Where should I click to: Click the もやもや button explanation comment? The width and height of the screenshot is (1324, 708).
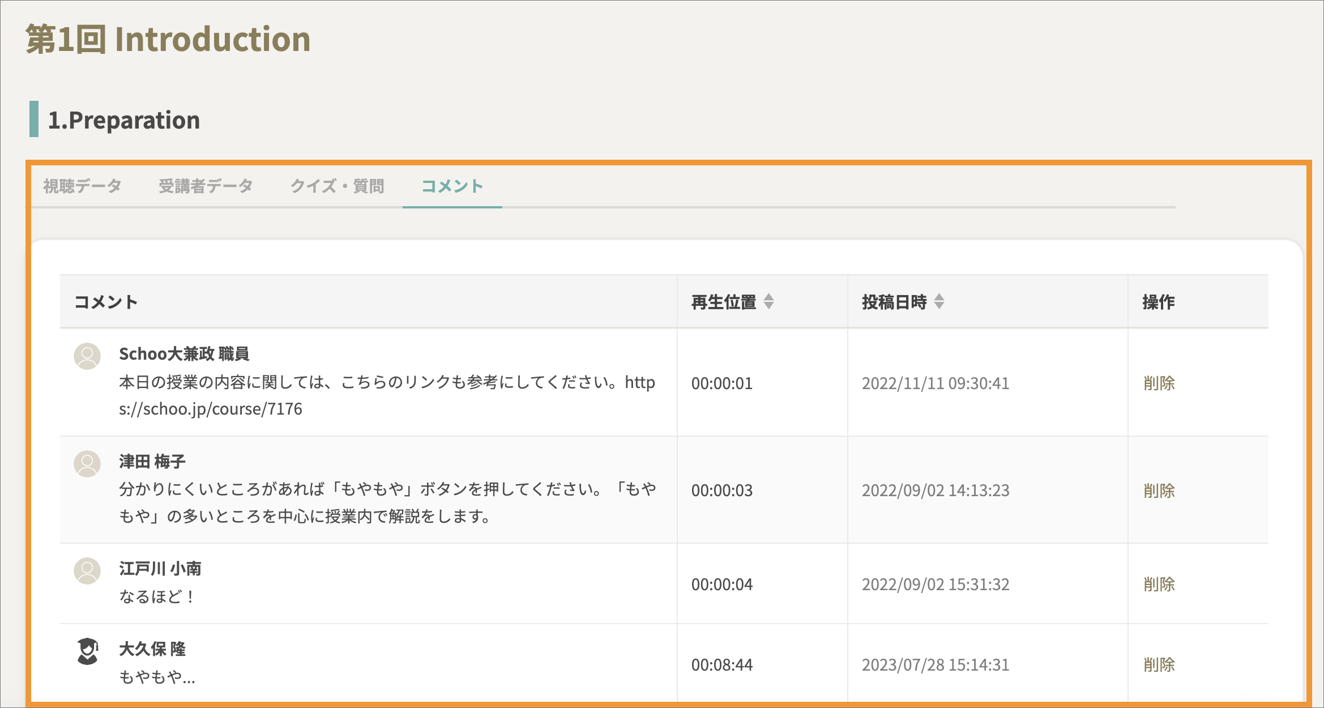(387, 502)
